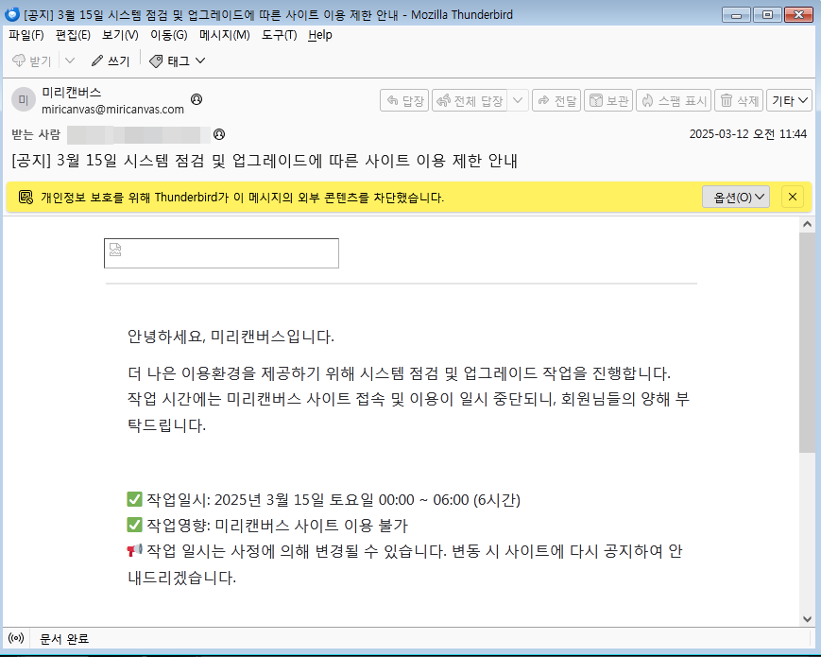821x657 pixels.
Task: Click the 전체 답장 reply-all button
Action: [x=470, y=100]
